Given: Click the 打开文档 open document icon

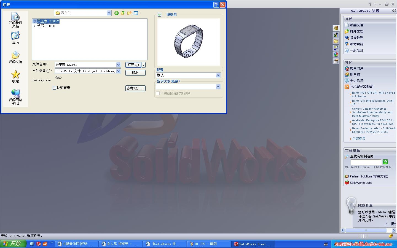Looking at the screenshot, I should 347,31.
